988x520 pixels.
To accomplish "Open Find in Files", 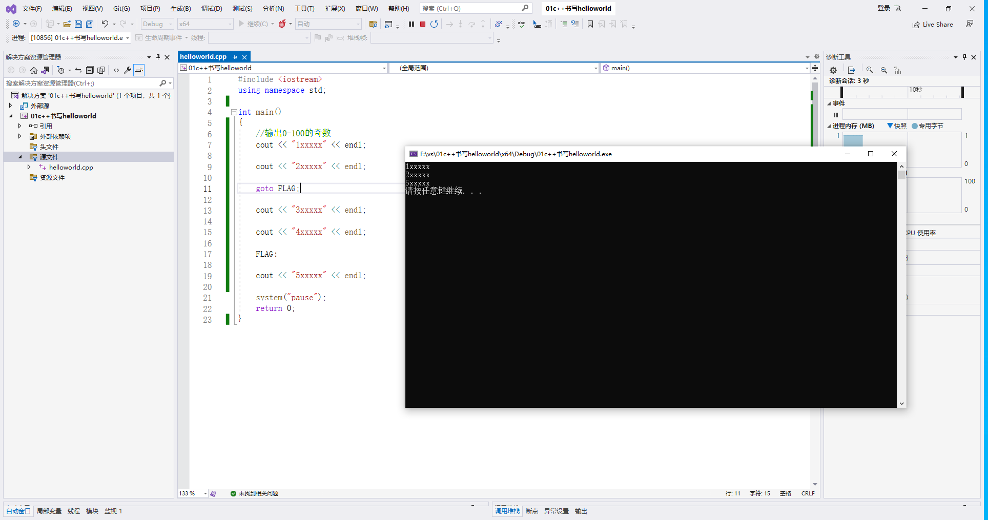I will pos(373,24).
